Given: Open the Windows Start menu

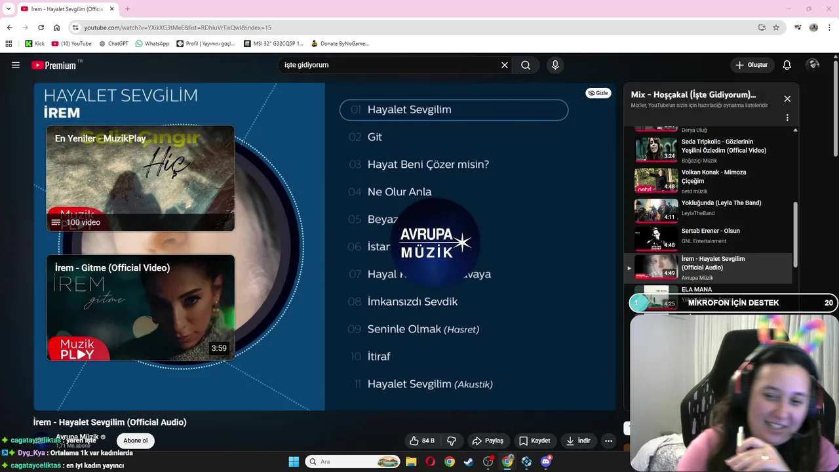Looking at the screenshot, I should tap(294, 462).
